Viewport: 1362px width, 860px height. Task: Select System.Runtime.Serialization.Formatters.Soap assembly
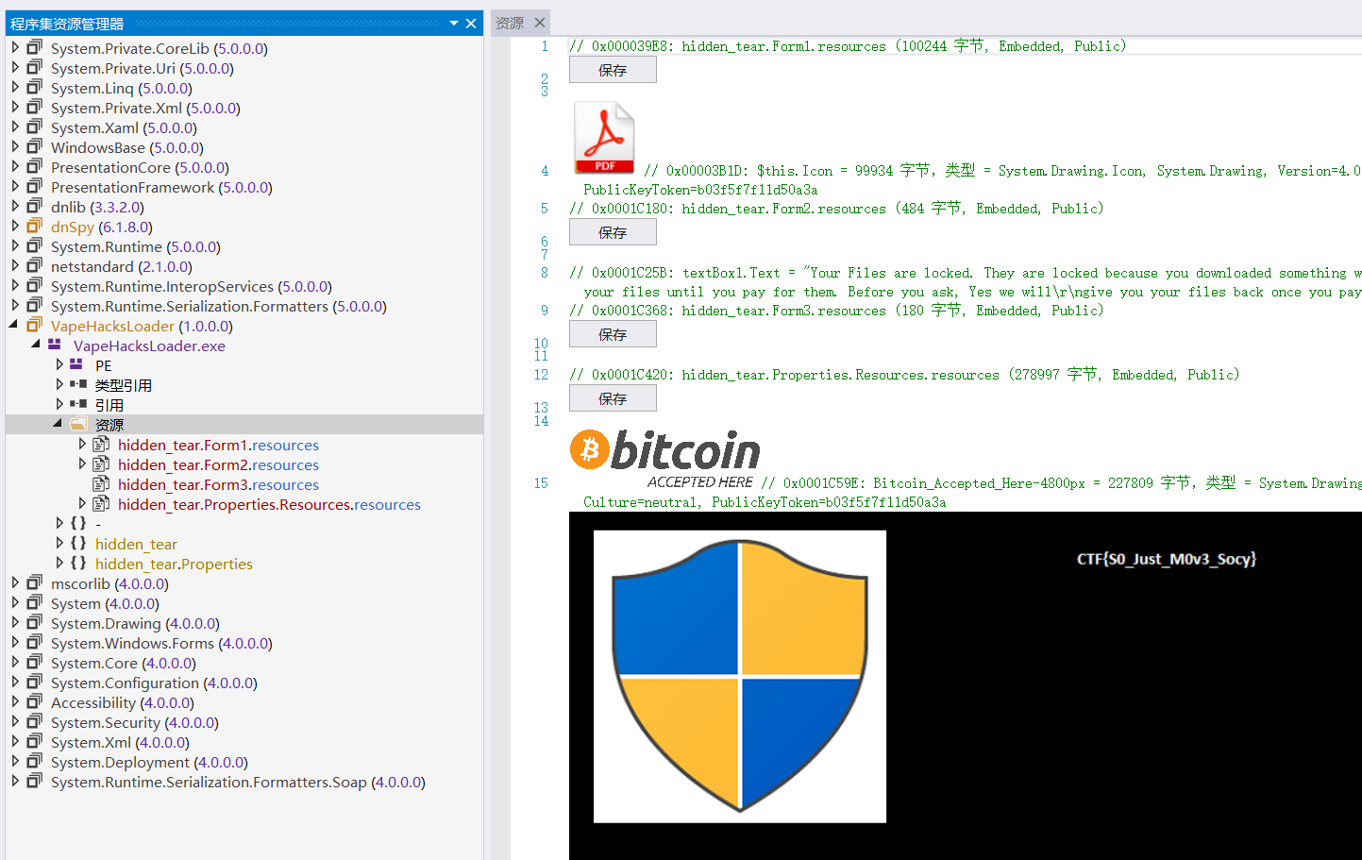238,782
